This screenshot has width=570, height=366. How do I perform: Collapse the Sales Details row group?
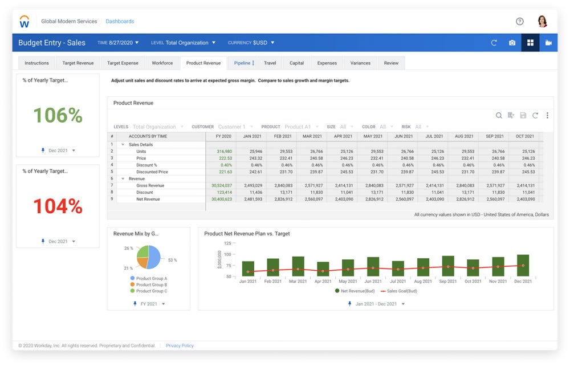click(123, 145)
